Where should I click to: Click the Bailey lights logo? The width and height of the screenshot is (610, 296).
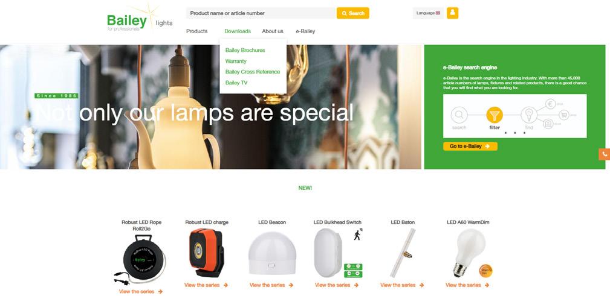[x=140, y=19]
